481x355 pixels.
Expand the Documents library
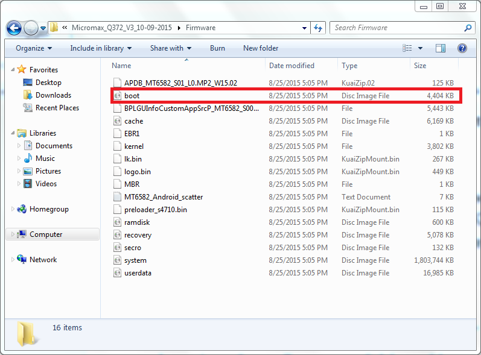coord(19,146)
